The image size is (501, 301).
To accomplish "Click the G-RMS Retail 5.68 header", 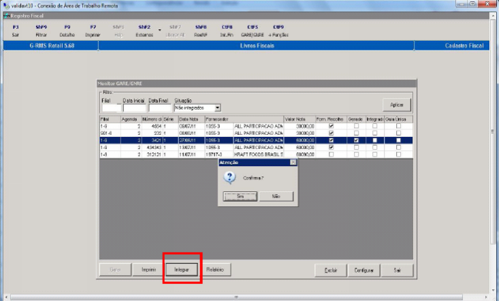I will (x=52, y=46).
